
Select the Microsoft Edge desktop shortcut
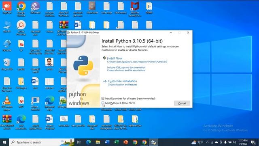(49, 103)
